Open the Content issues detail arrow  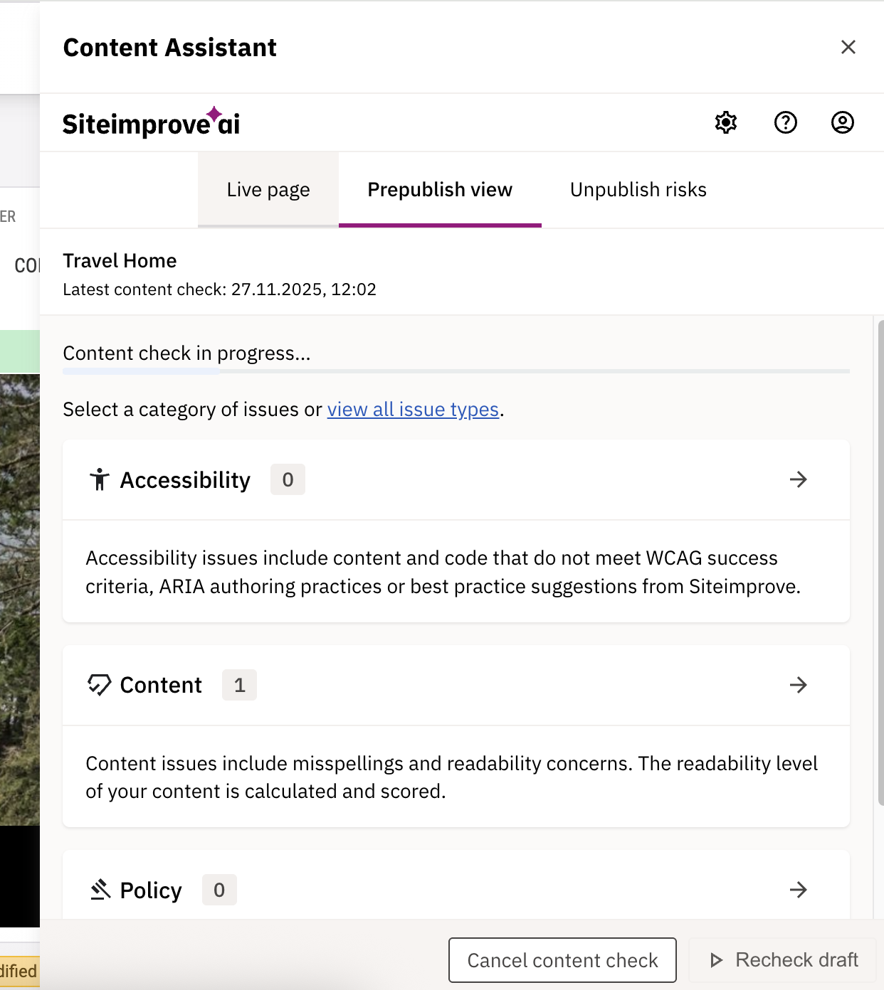pyautogui.click(x=798, y=685)
